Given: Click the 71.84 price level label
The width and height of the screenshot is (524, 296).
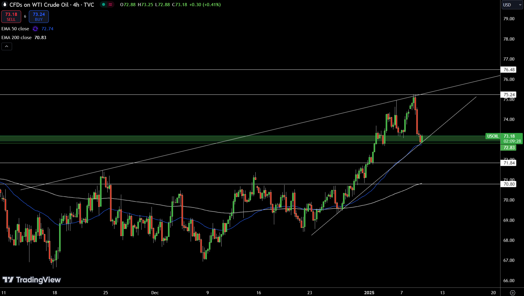Looking at the screenshot, I should 509,163.
